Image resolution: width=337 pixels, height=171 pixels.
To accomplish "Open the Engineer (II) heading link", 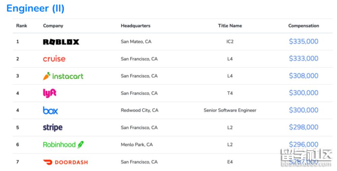I will (x=35, y=8).
